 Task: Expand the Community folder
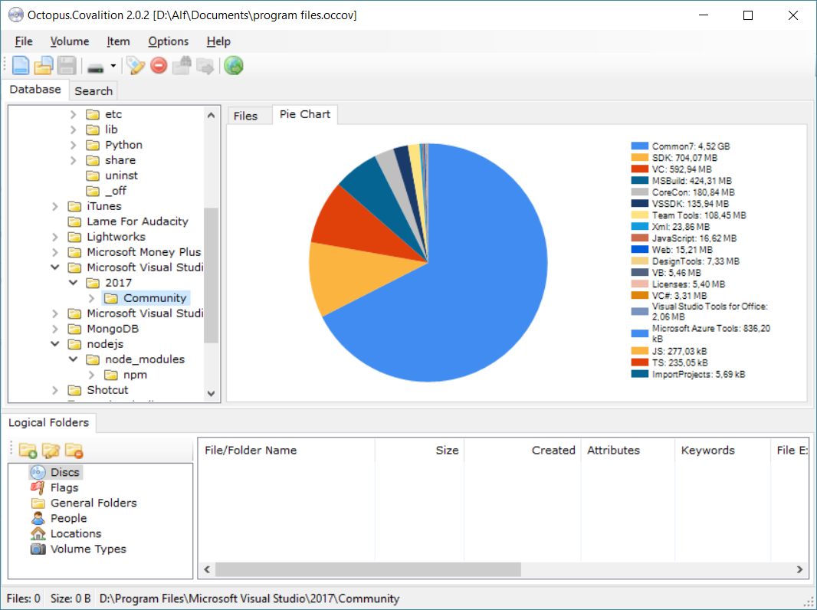(x=92, y=298)
